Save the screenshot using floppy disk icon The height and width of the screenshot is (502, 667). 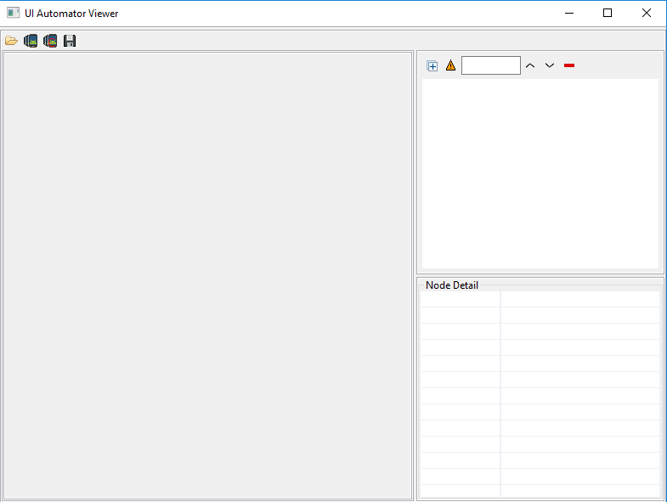[x=70, y=41]
